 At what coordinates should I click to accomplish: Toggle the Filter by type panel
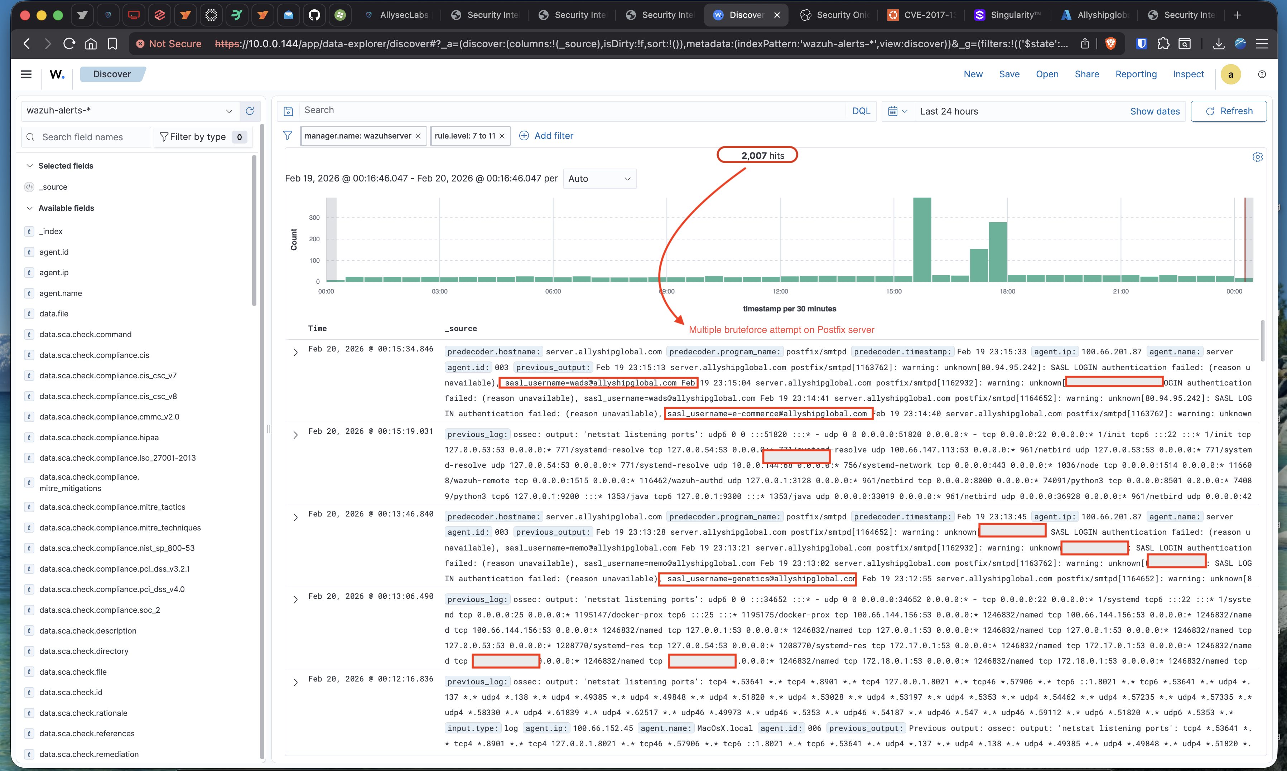tap(203, 137)
